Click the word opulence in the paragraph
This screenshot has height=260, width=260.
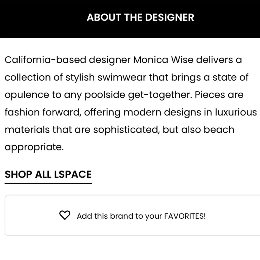(27, 95)
